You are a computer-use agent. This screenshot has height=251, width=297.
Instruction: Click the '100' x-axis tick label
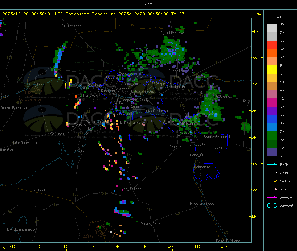click(x=171, y=246)
